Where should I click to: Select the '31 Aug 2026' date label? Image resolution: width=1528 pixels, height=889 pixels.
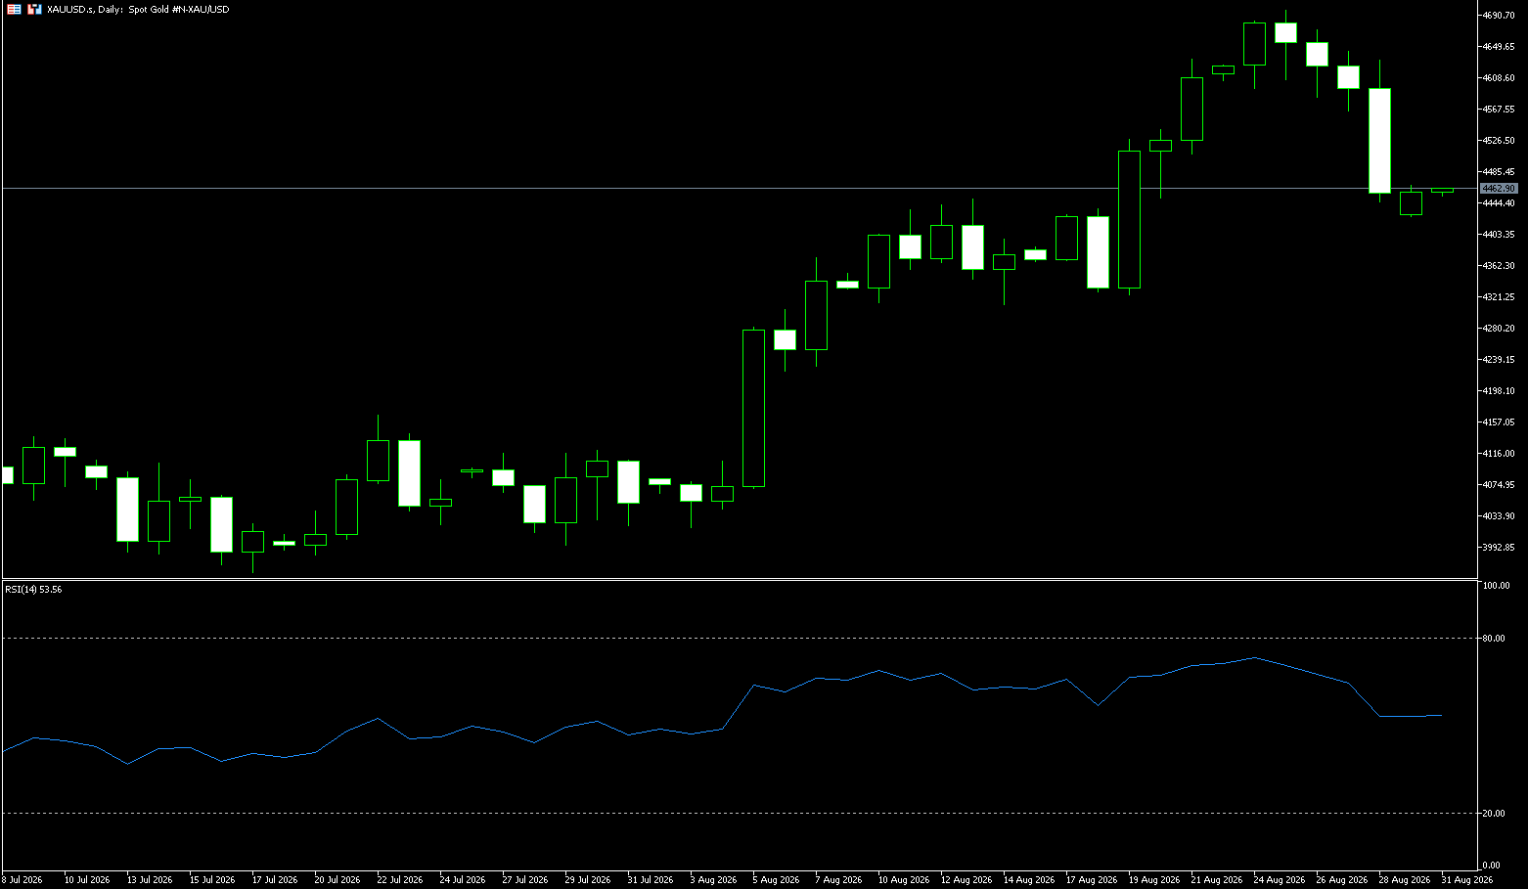1466,880
